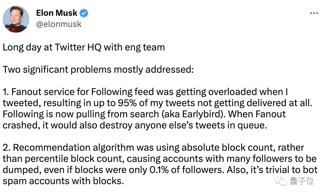Screen dimensions: 324x195
Task: Click the 'Long day at Twitter HQ' line
Action: tap(84, 48)
